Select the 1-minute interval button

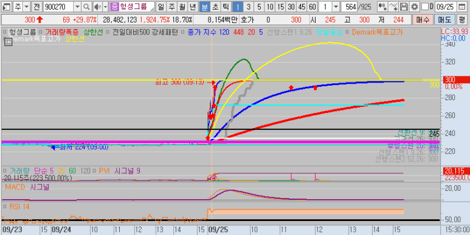(x=238, y=6)
